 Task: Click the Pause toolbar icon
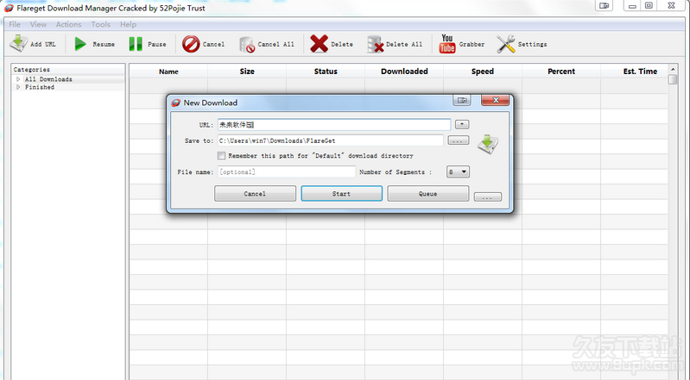(136, 44)
